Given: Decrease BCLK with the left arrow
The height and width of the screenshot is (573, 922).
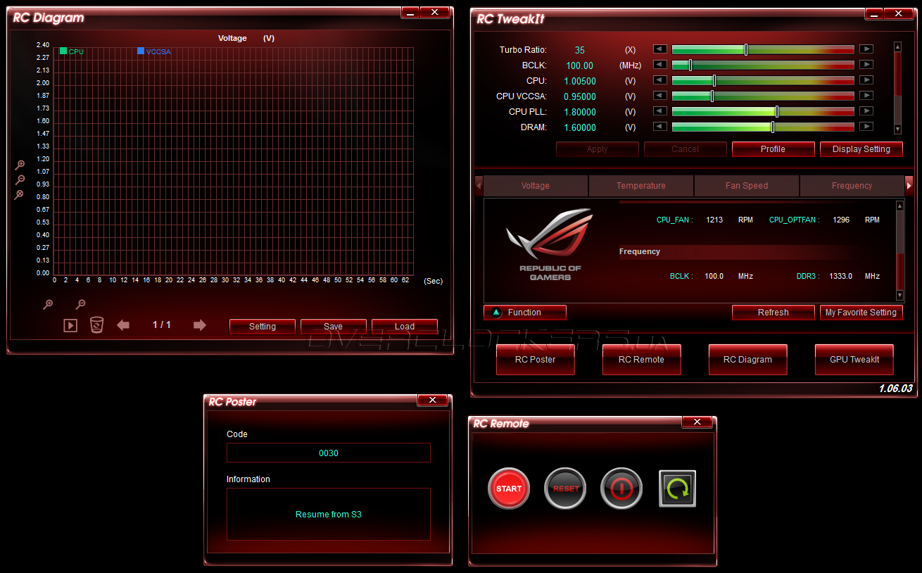Looking at the screenshot, I should pos(659,65).
